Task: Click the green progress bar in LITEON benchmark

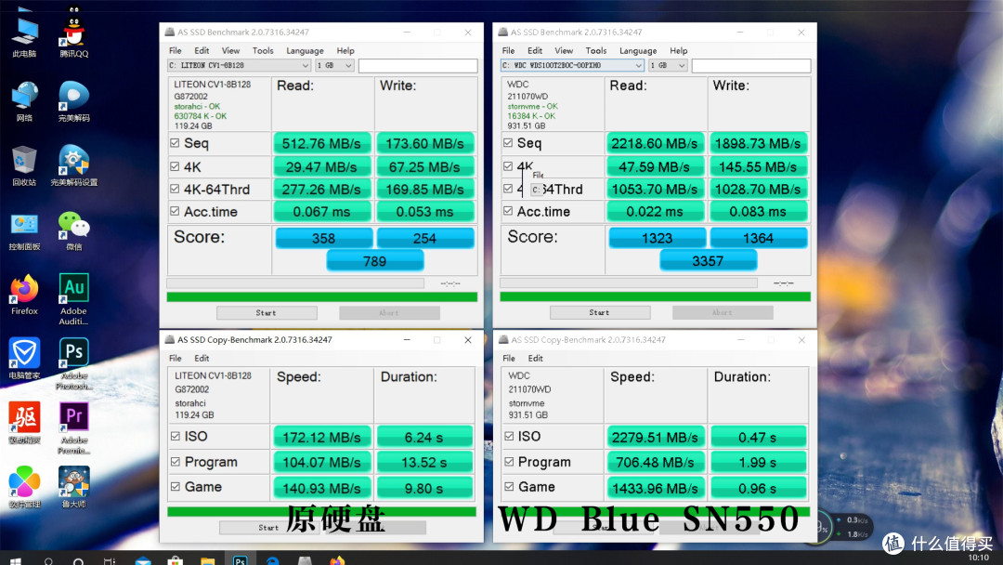Action: [321, 296]
